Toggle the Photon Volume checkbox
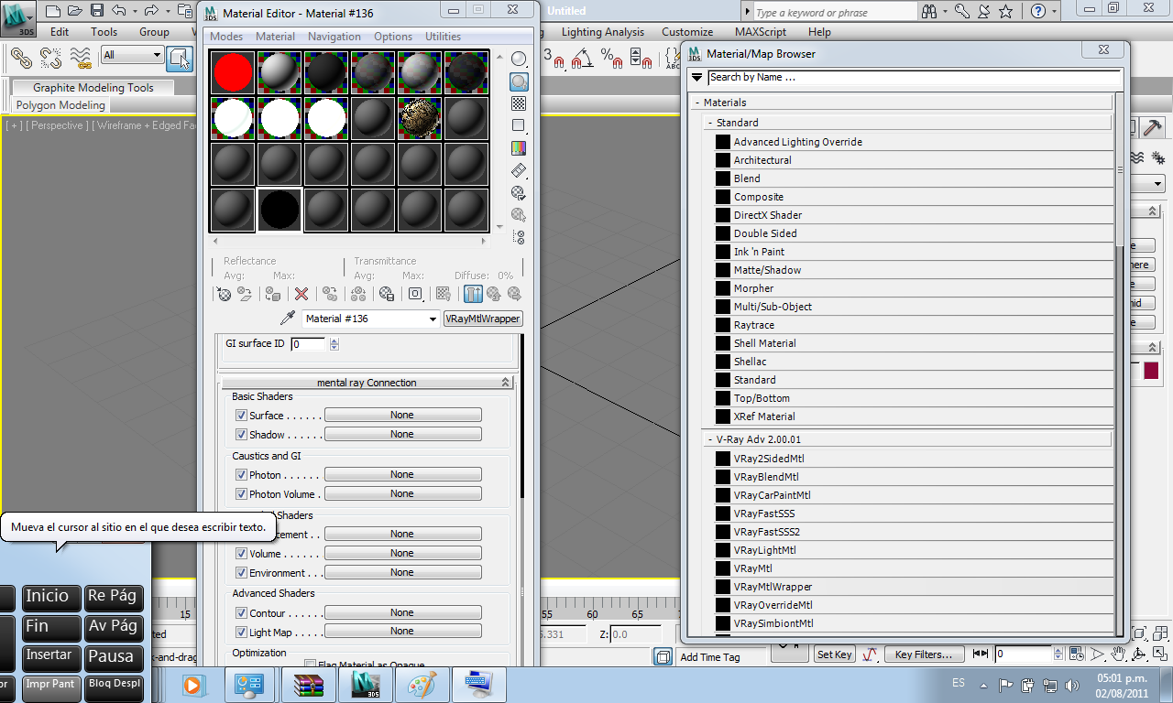This screenshot has height=703, width=1173. point(242,494)
